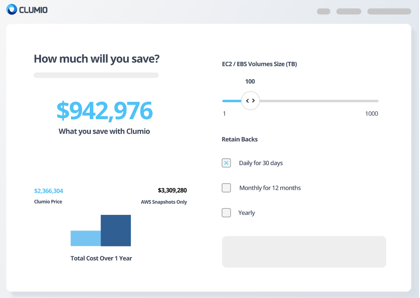Image resolution: width=420 pixels, height=298 pixels.
Task: Enable Monthly for 12 months retention
Action: (226, 188)
